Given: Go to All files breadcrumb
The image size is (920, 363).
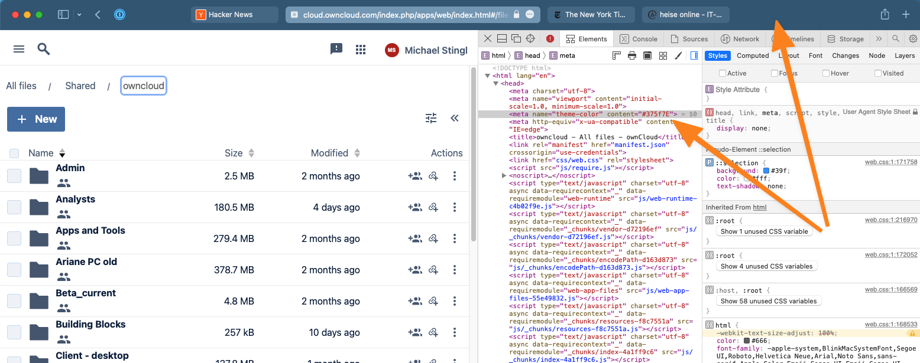Looking at the screenshot, I should click(x=21, y=86).
